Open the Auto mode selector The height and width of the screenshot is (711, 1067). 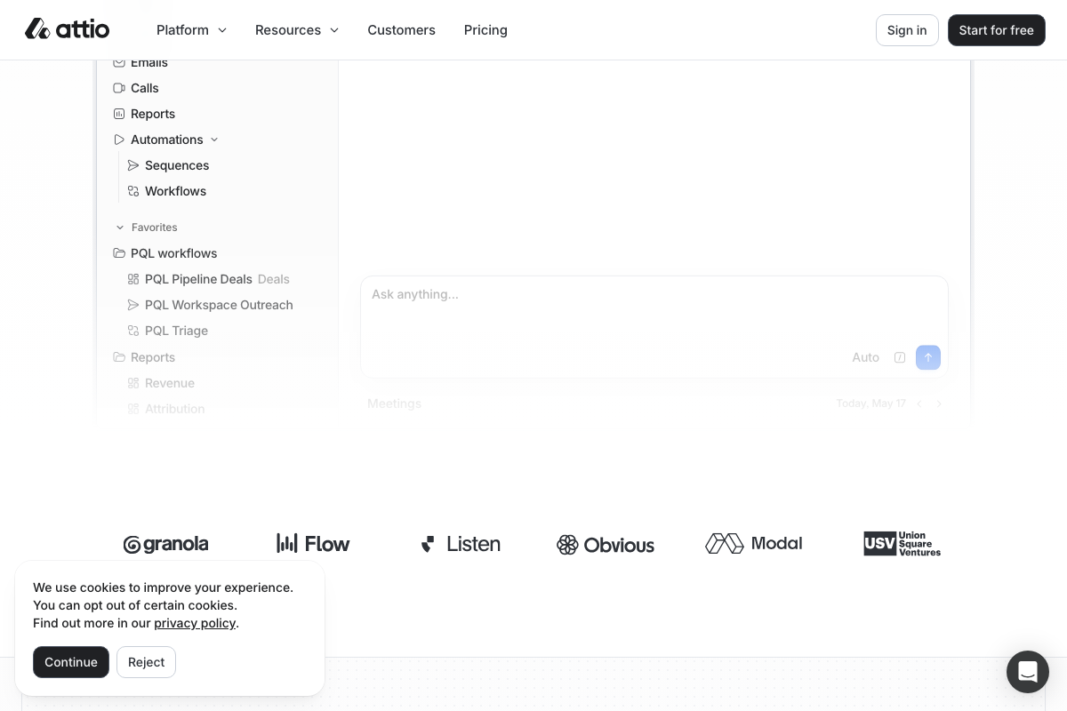pyautogui.click(x=865, y=357)
